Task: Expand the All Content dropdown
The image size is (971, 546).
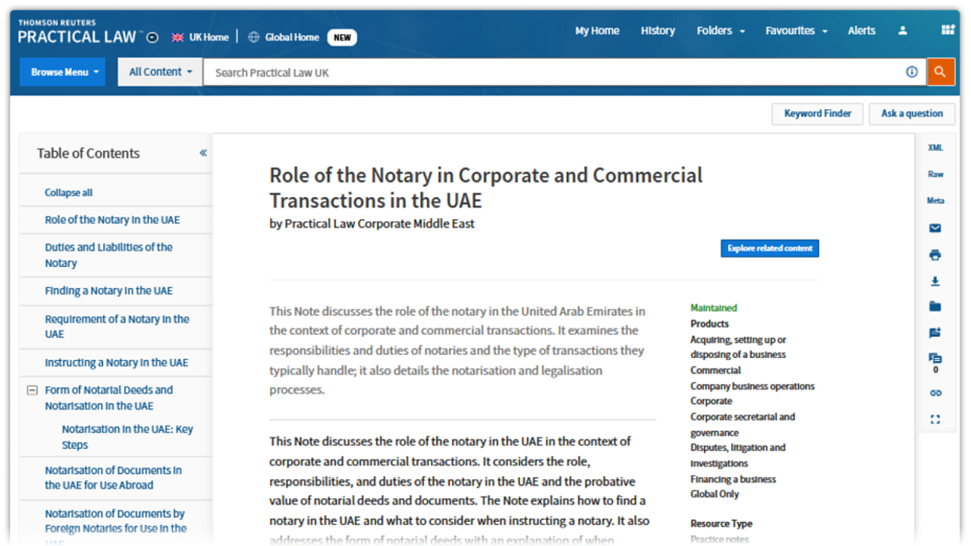Action: (x=160, y=72)
